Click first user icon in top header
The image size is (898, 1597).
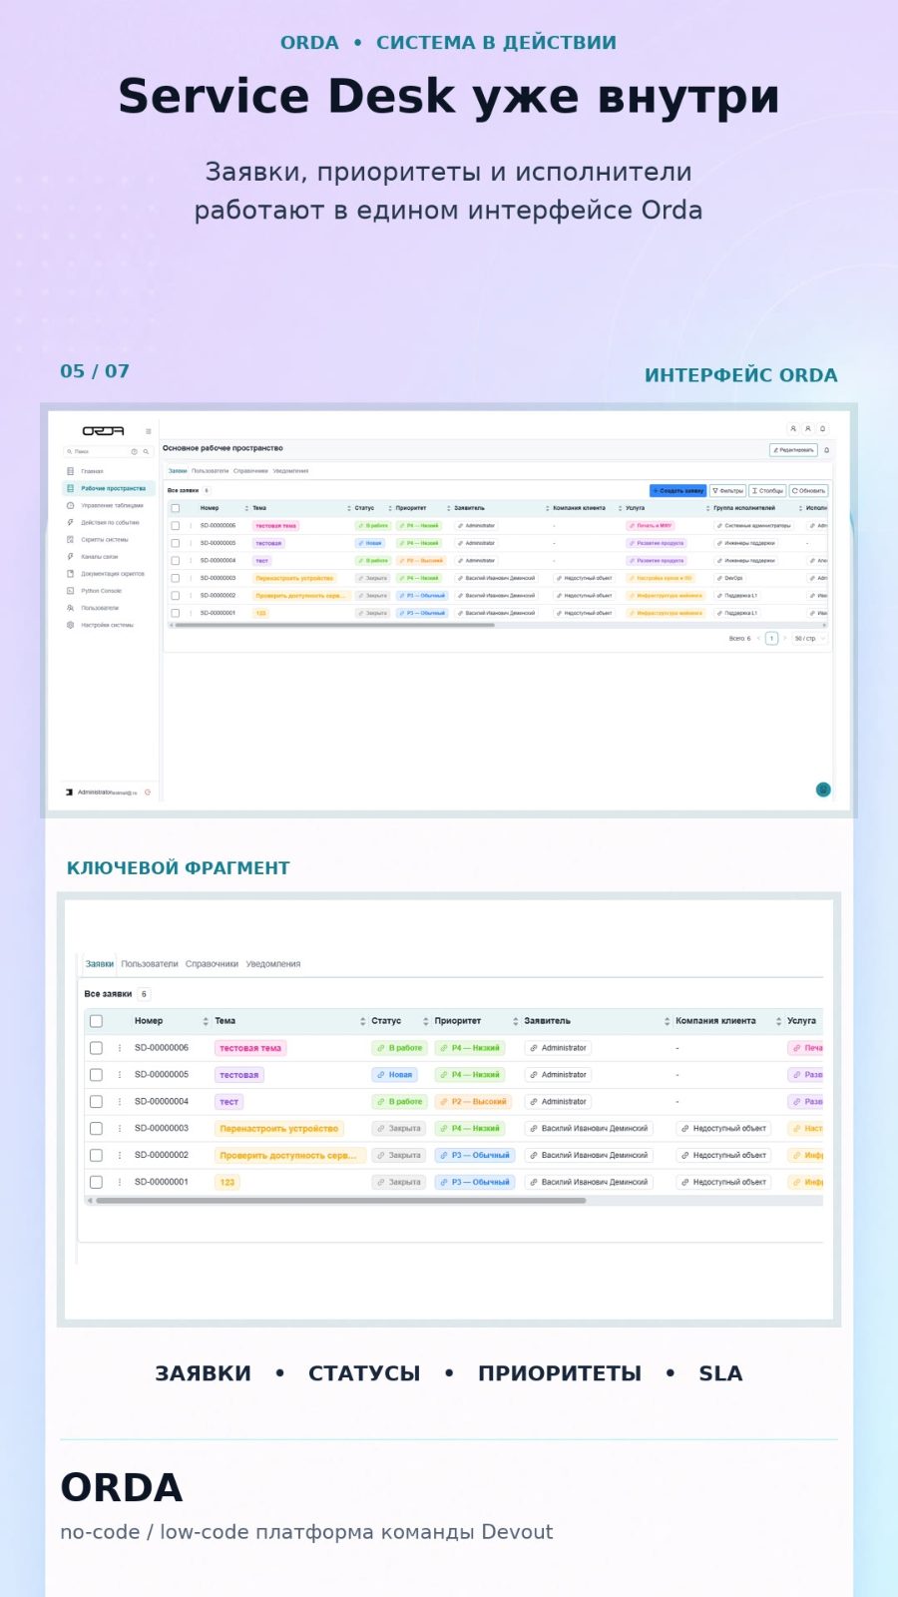click(793, 429)
